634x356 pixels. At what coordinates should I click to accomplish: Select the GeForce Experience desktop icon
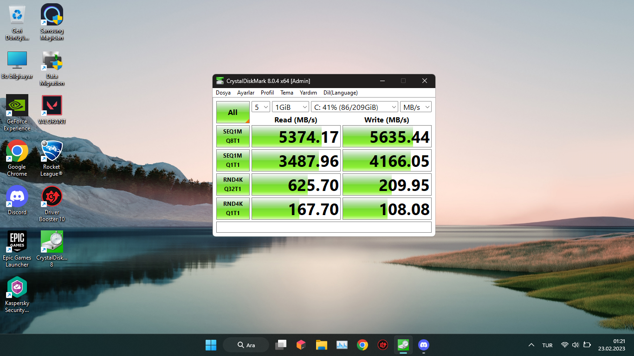[17, 113]
